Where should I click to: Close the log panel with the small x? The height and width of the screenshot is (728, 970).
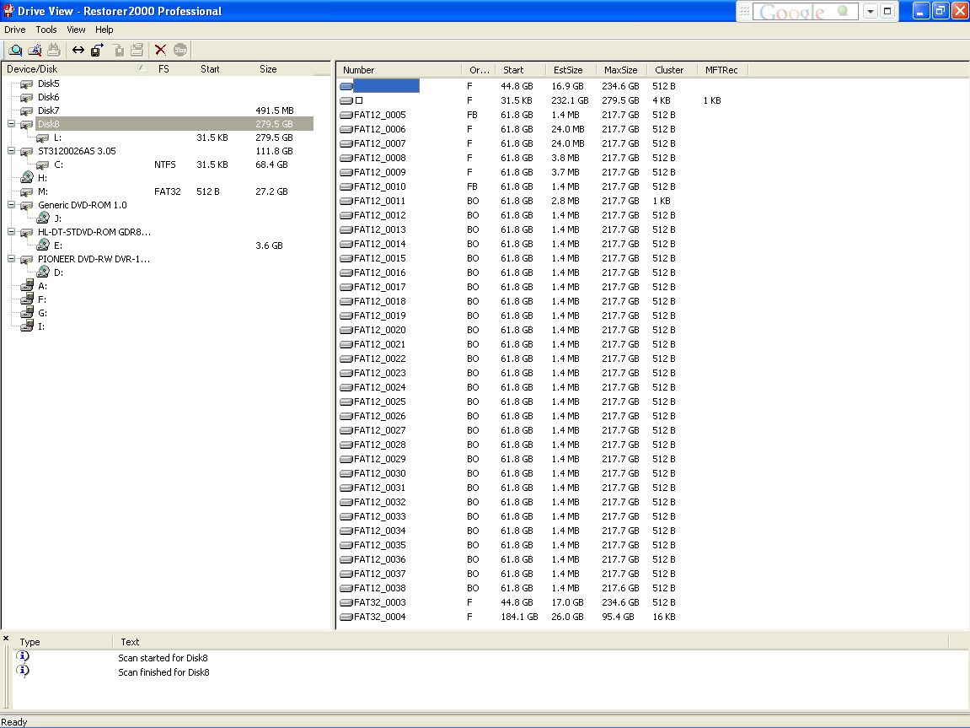[x=6, y=639]
